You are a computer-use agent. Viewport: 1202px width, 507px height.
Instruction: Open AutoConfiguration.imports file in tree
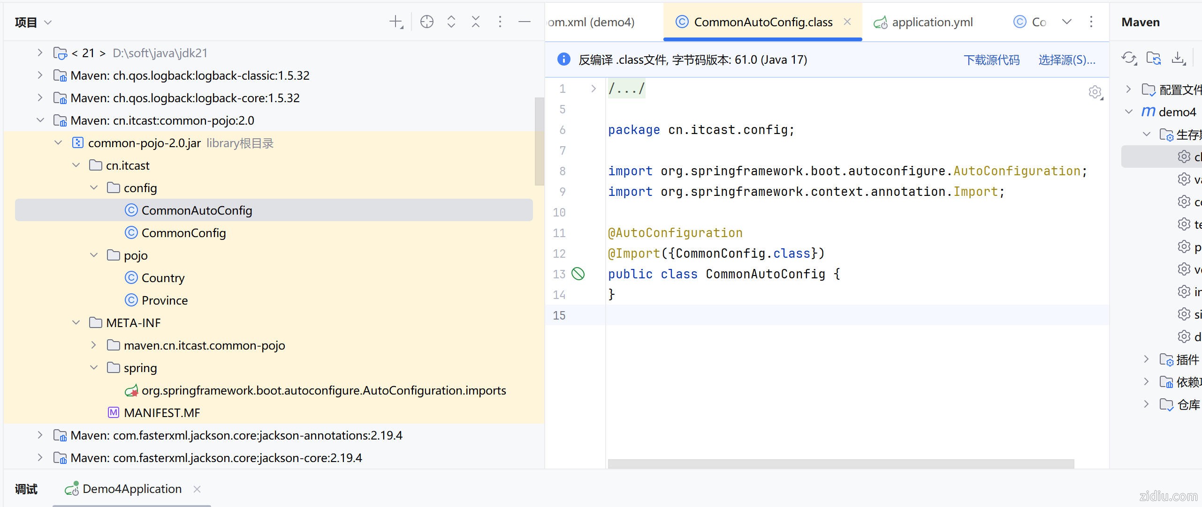(323, 391)
